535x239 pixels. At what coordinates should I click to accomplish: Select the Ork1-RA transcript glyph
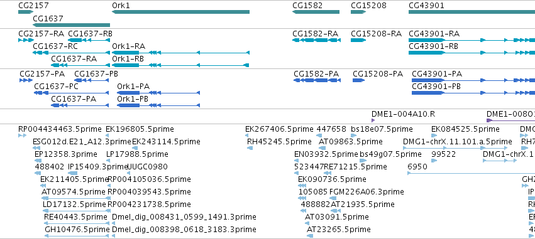tap(181, 53)
